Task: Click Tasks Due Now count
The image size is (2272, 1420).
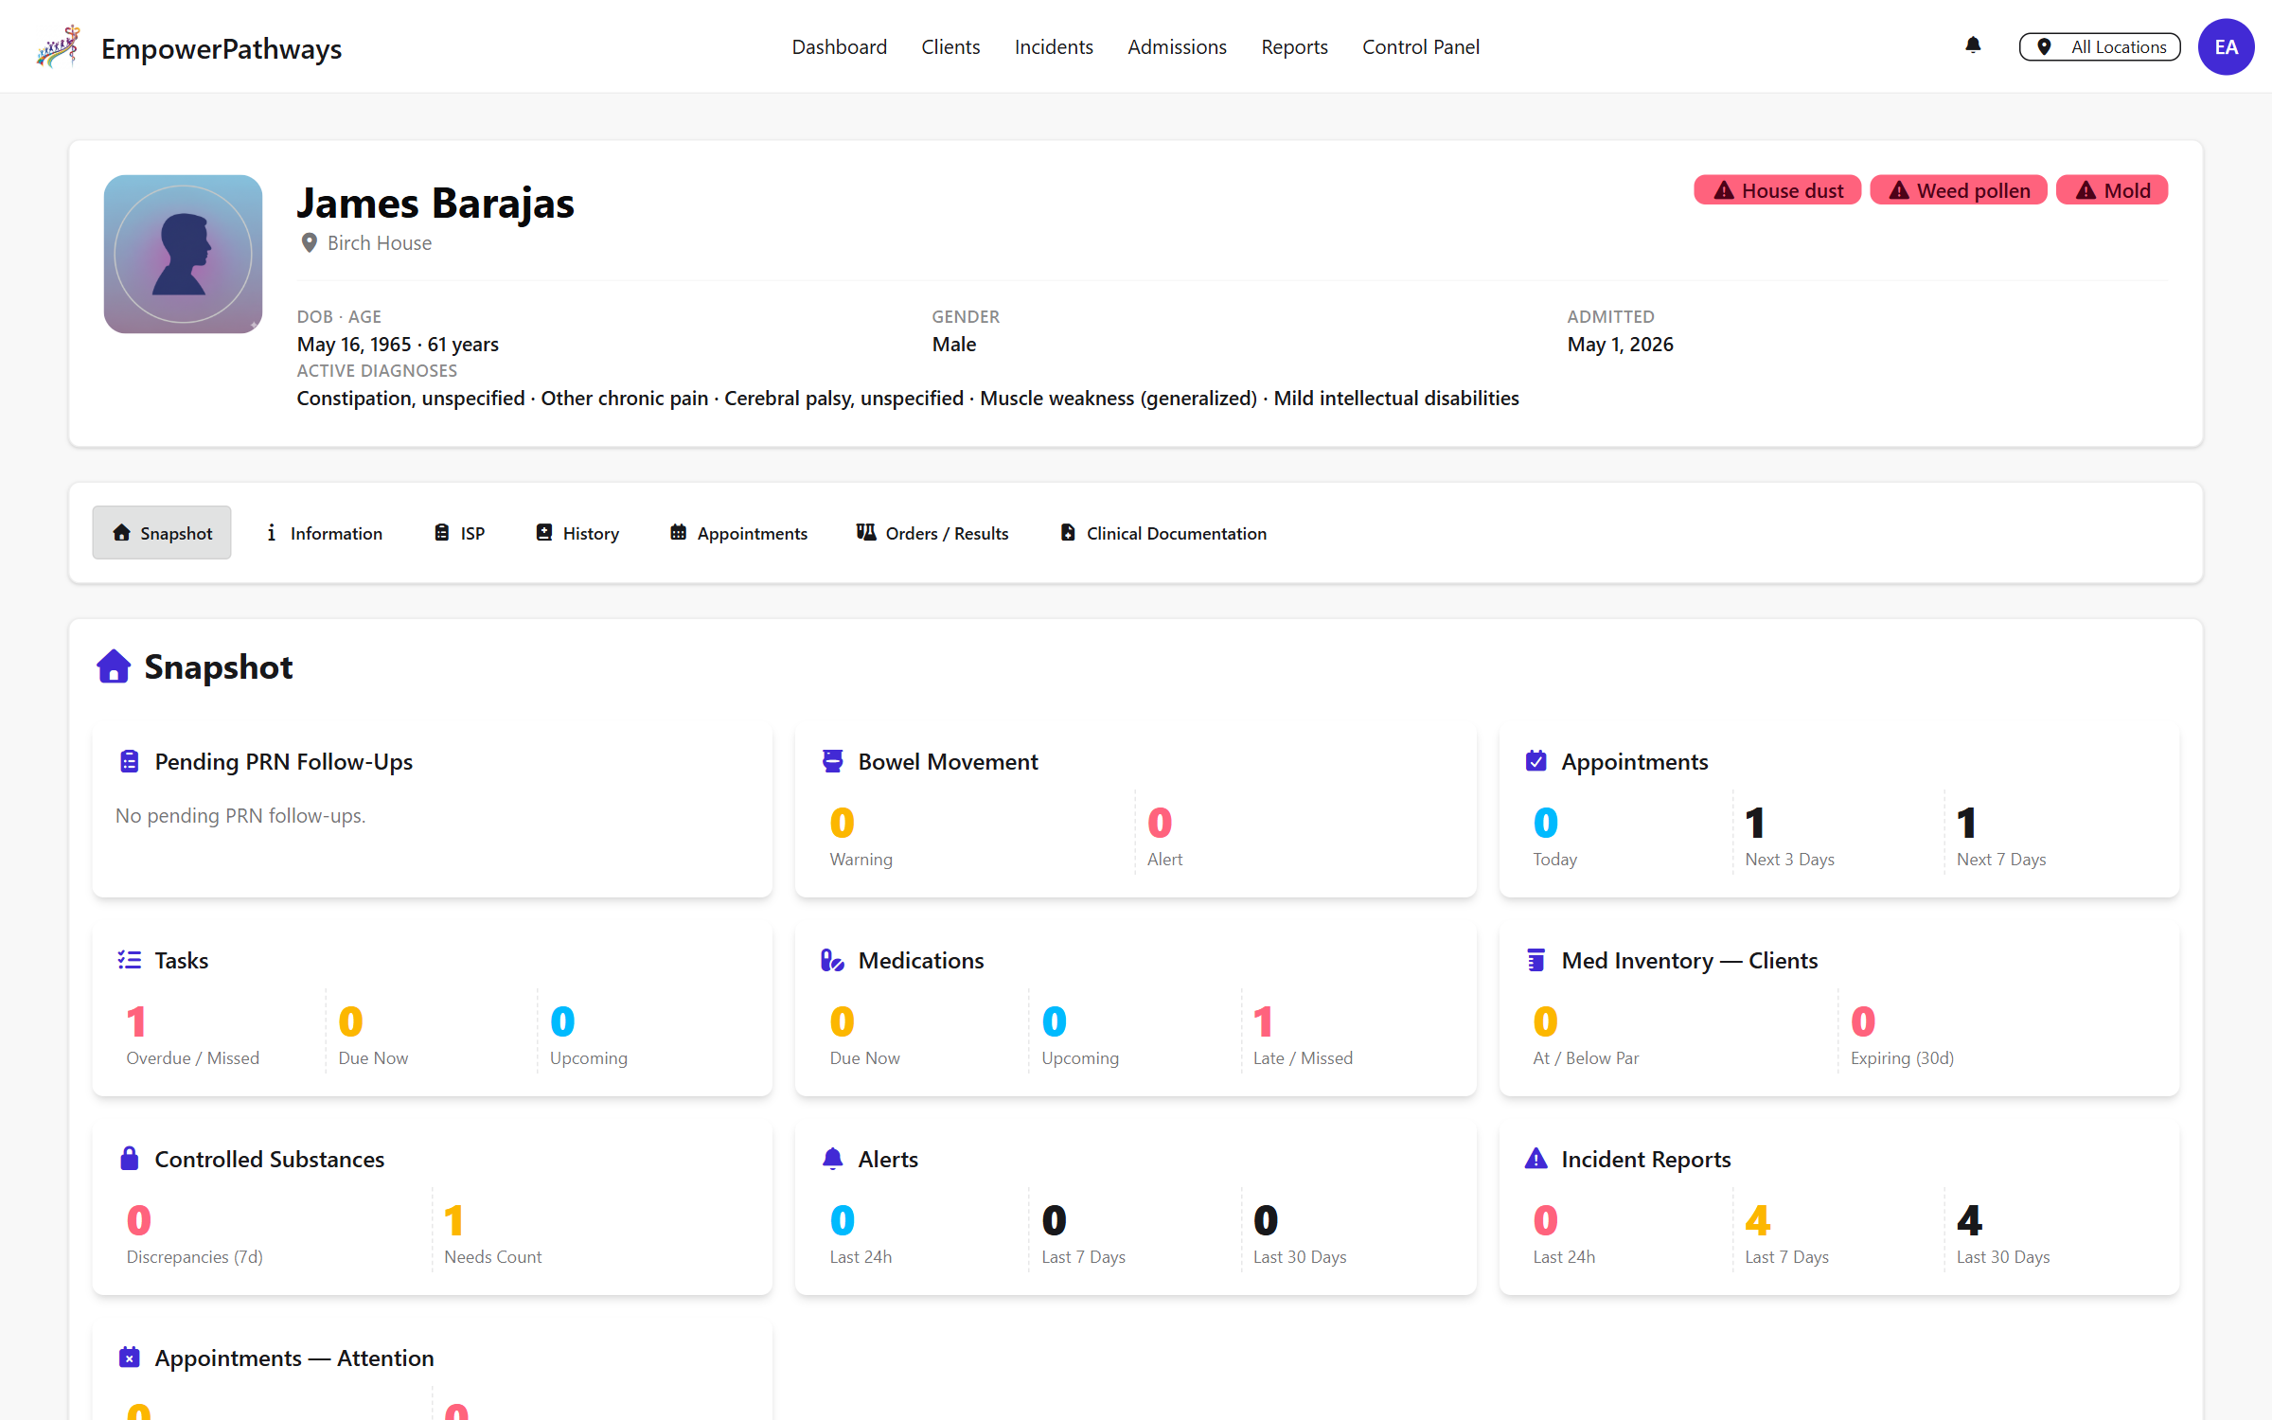Action: click(350, 1022)
